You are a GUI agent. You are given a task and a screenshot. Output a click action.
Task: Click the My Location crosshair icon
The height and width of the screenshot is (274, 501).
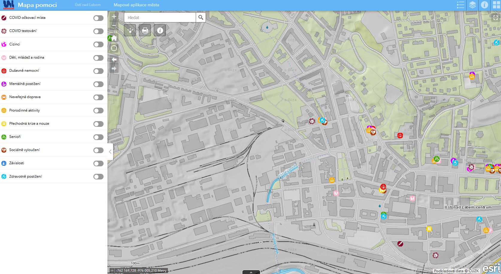[x=114, y=48]
